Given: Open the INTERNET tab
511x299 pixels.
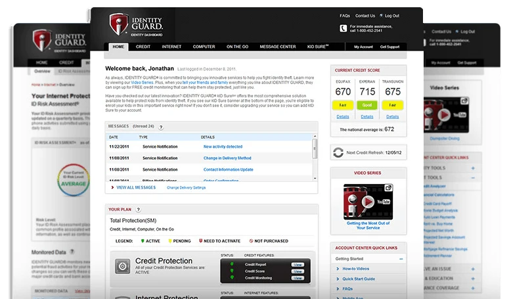Looking at the screenshot, I should pos(171,47).
